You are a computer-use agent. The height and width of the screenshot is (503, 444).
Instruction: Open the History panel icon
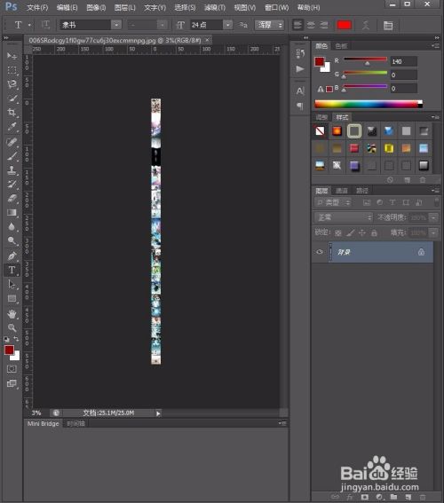click(x=300, y=53)
